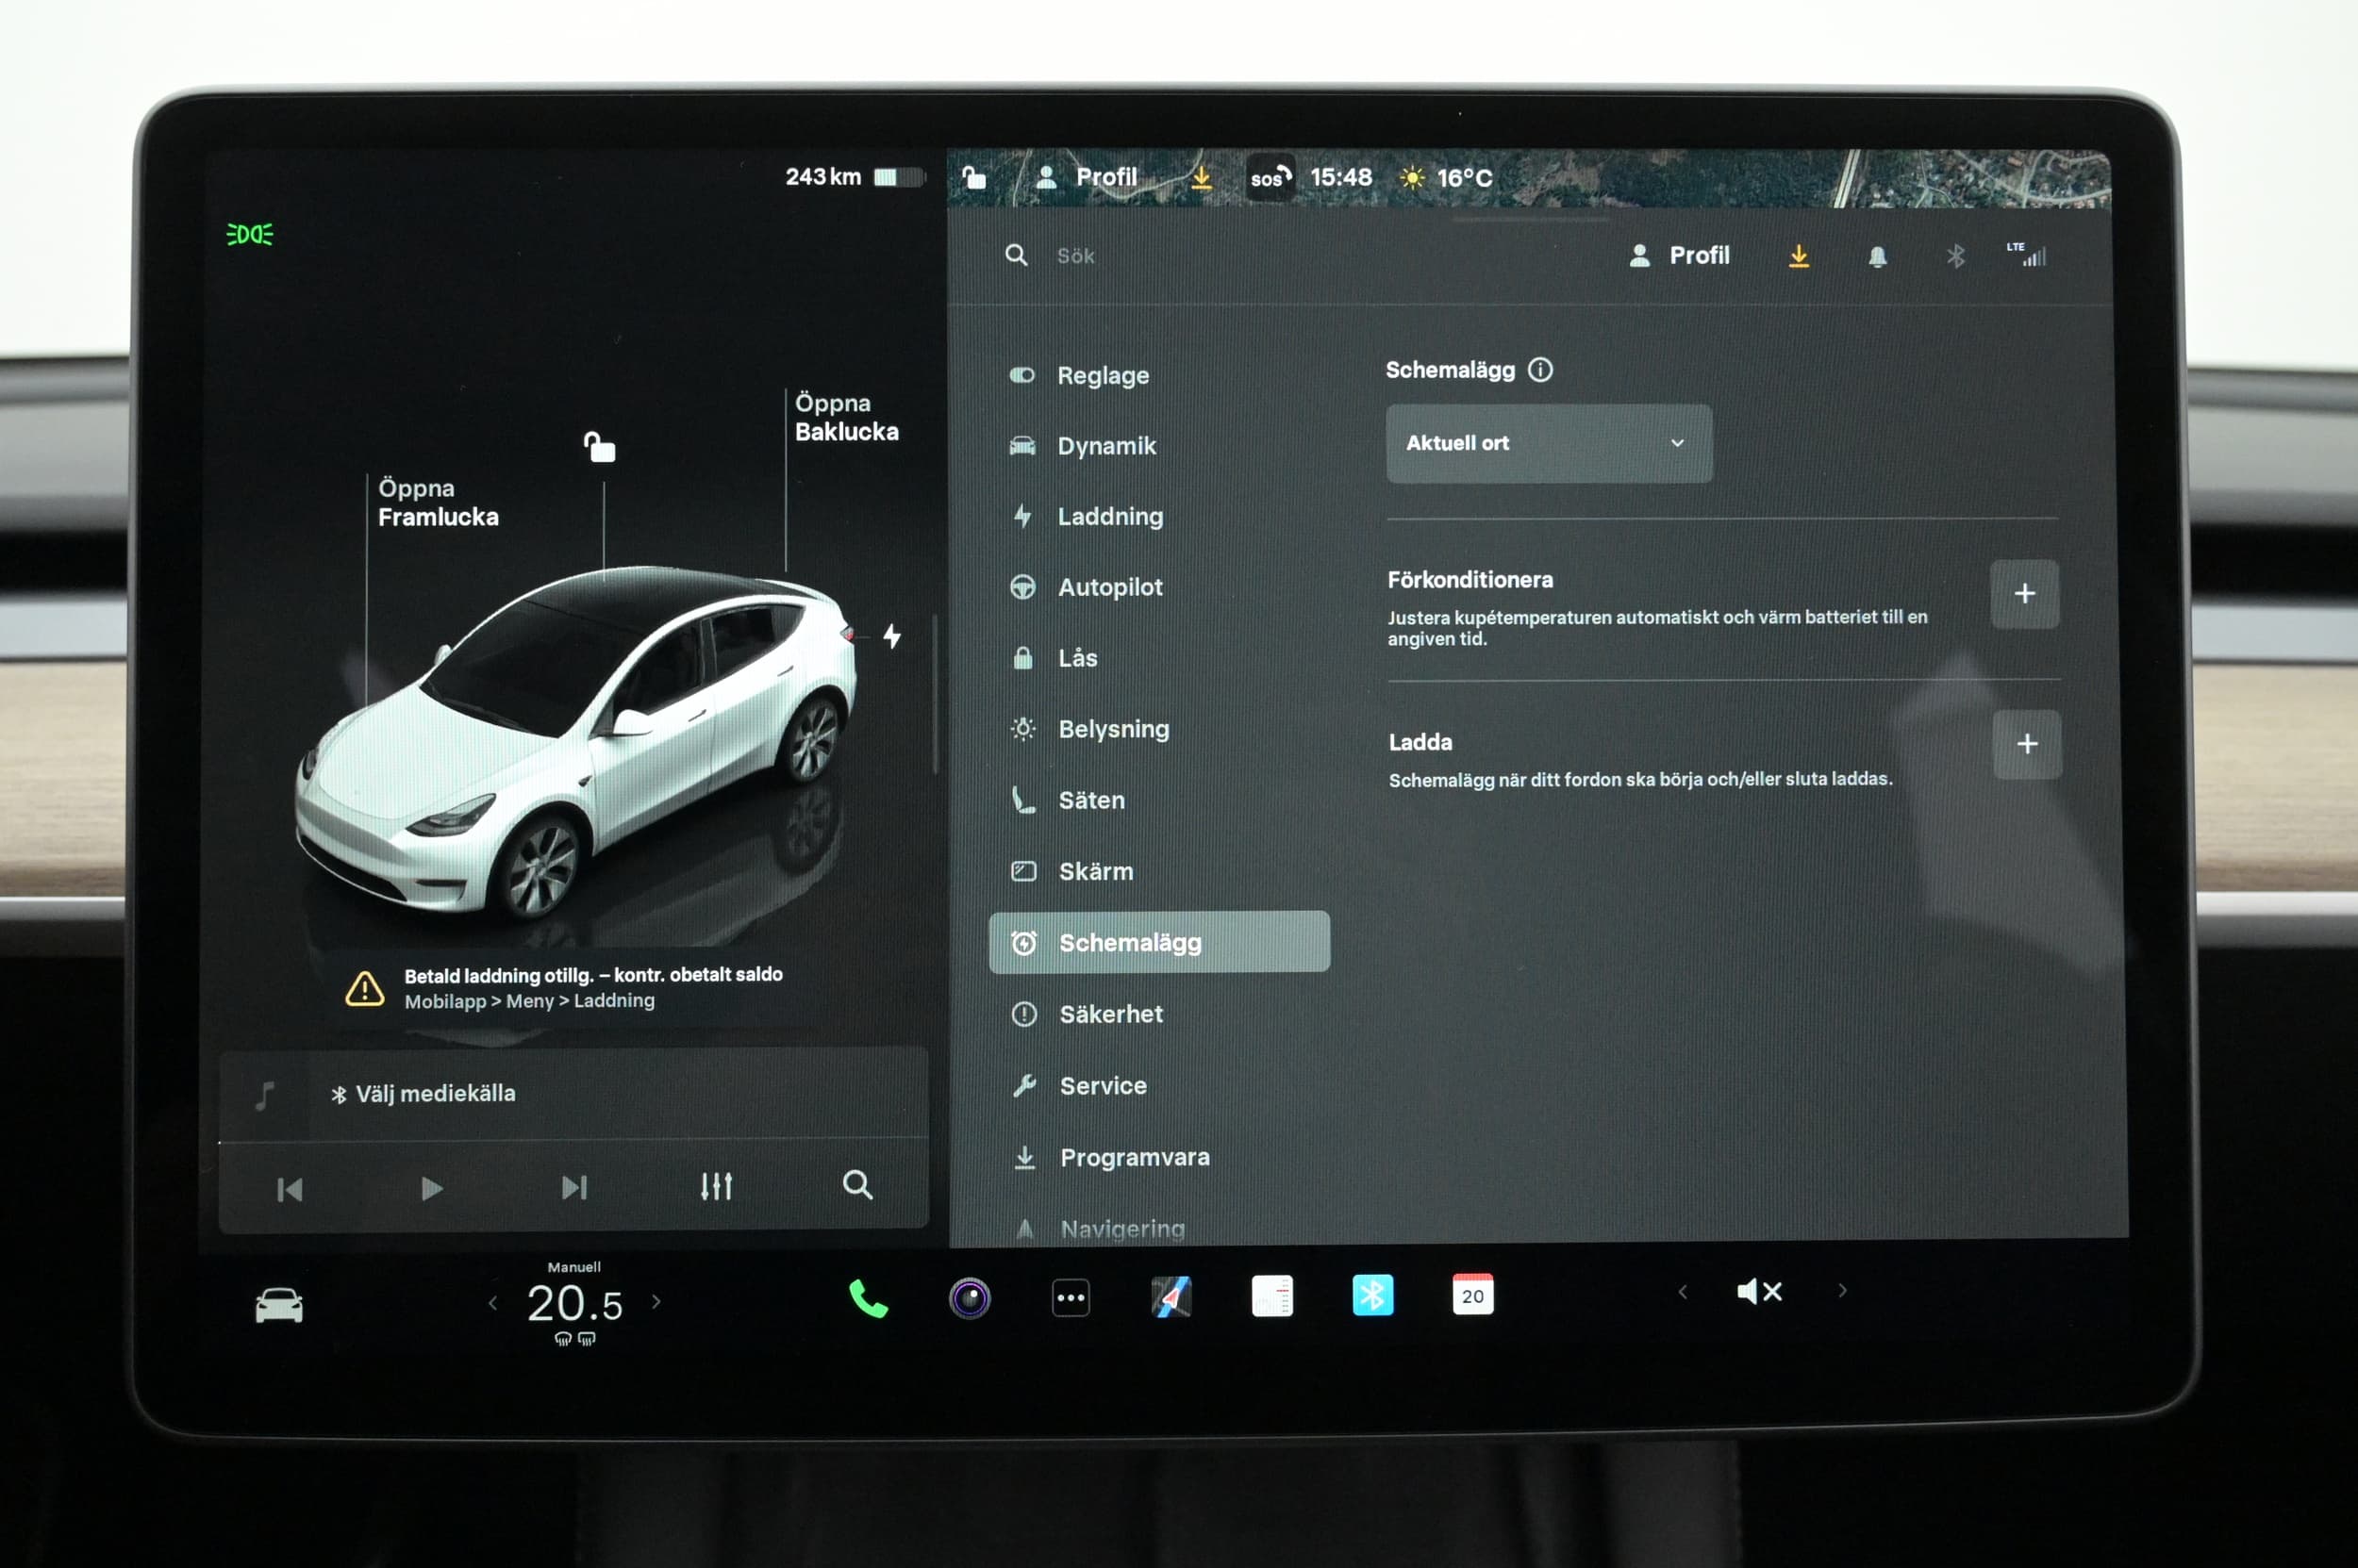Screen dimensions: 2358x1568
Task: Select Välj mediekälla media source
Action: (x=423, y=1094)
